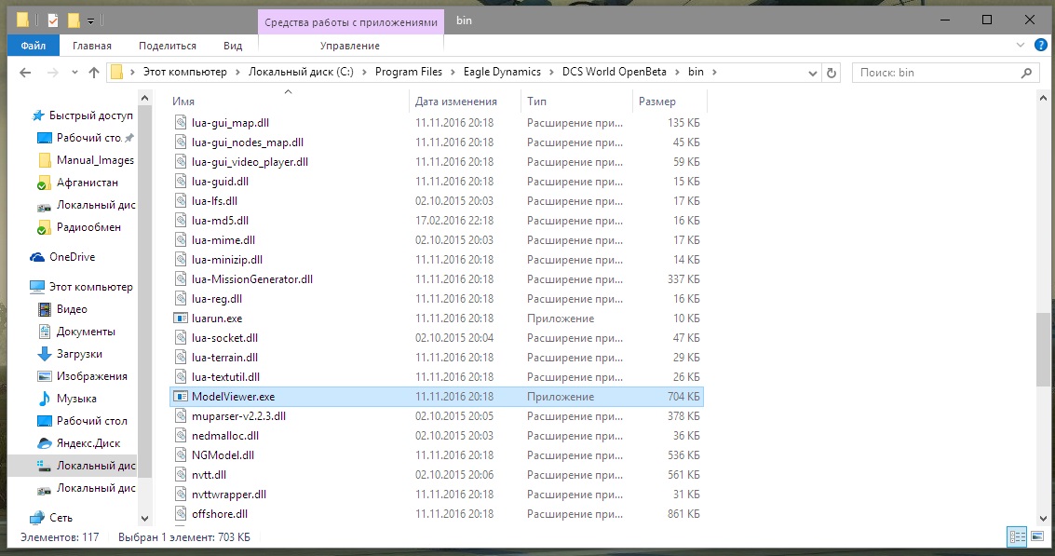The image size is (1055, 556).
Task: Click Eagle Dynamics in breadcrumb path
Action: point(502,72)
